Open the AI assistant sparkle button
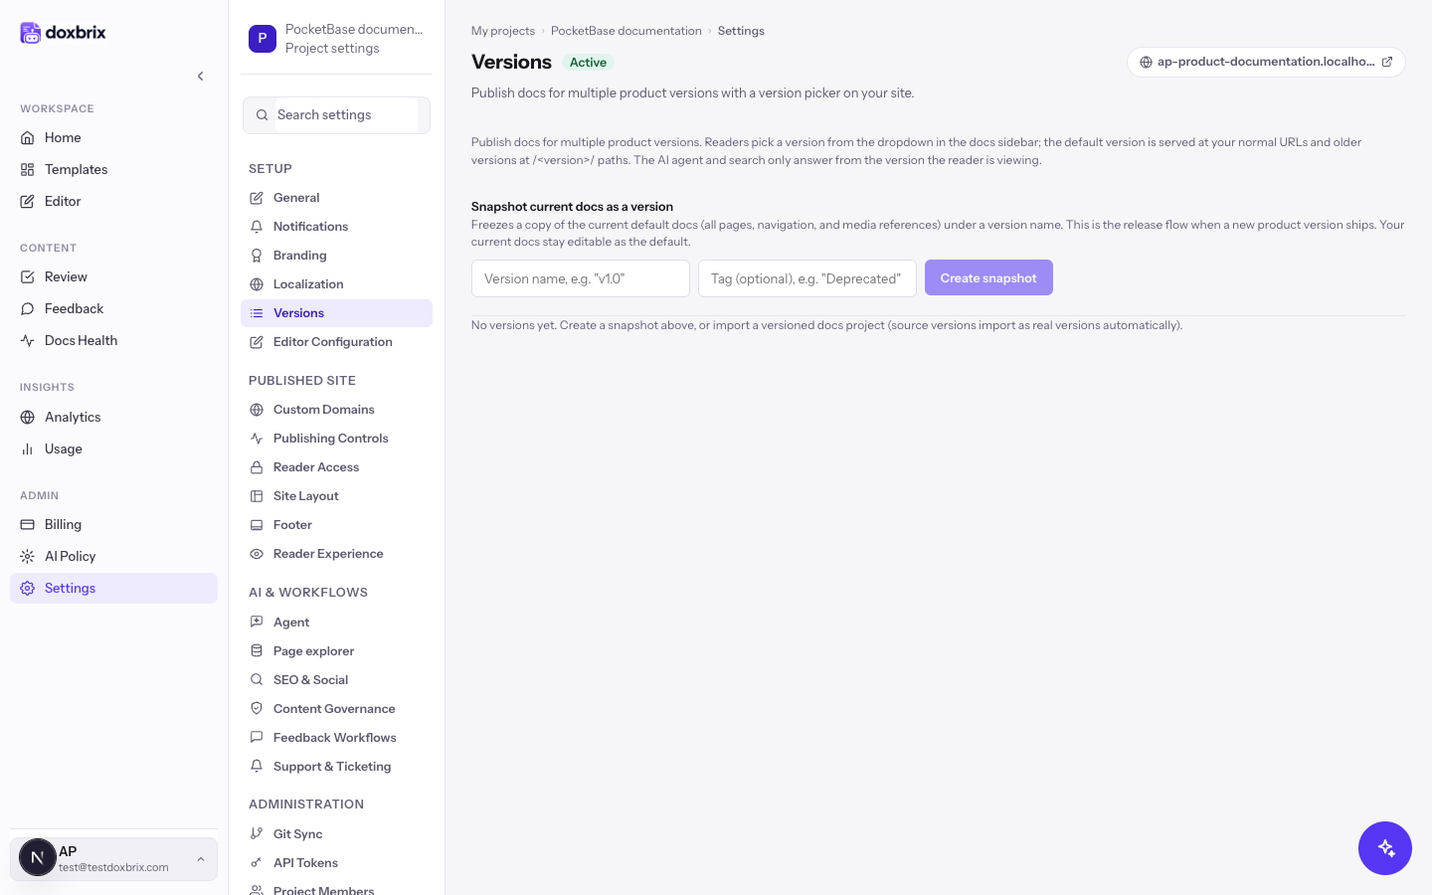 coord(1385,848)
